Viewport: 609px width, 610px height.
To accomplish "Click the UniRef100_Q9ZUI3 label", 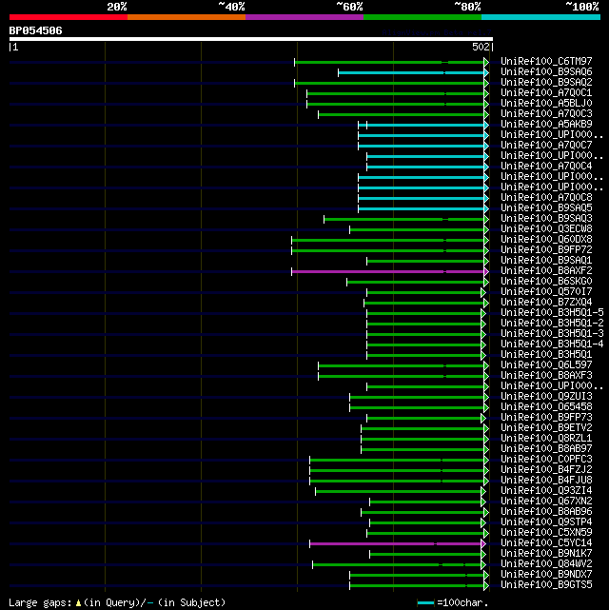I will (x=546, y=397).
